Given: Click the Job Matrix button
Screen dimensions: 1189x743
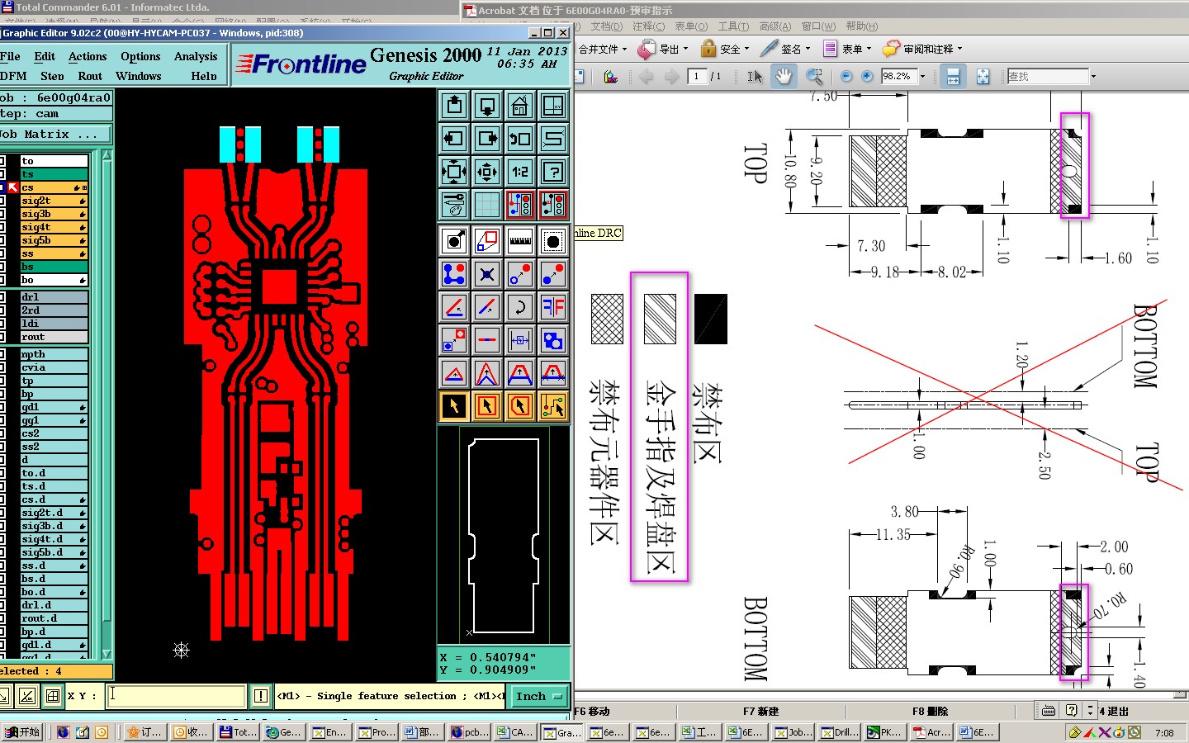Looking at the screenshot, I should point(54,135).
